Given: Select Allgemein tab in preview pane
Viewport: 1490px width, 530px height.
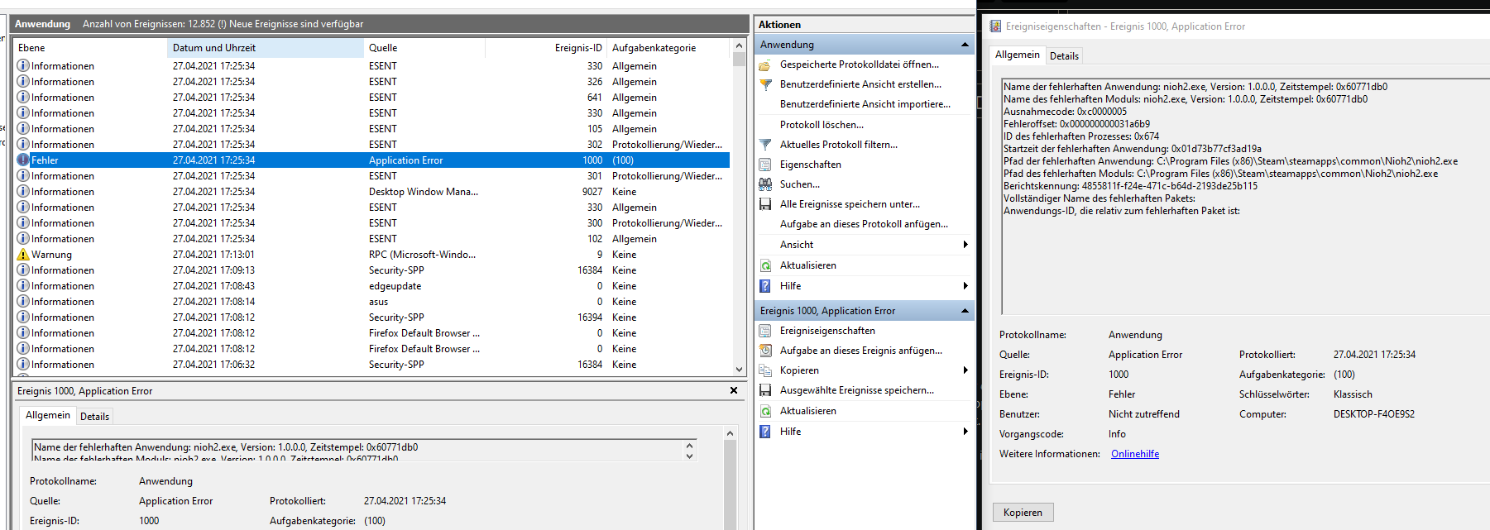Looking at the screenshot, I should [48, 415].
